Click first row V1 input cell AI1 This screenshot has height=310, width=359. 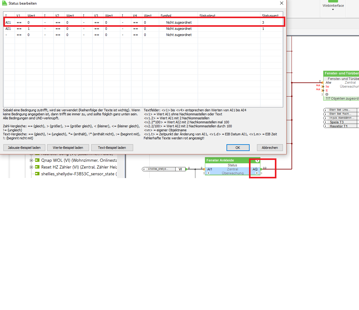pos(9,22)
